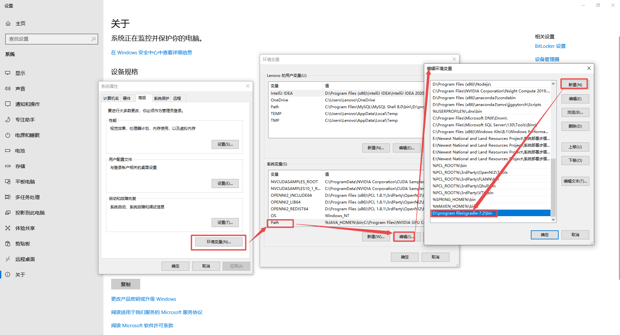Click Edit text(T) button
This screenshot has width=620, height=335.
(x=575, y=181)
